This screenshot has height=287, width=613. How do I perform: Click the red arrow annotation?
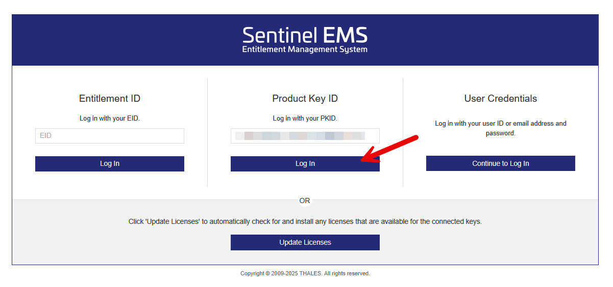pyautogui.click(x=389, y=149)
